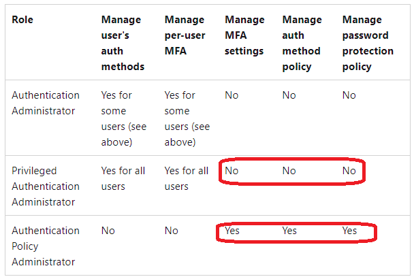Screen dimensions: 414x279
Task: Click circled Yes under auth method policy
Action: (289, 231)
